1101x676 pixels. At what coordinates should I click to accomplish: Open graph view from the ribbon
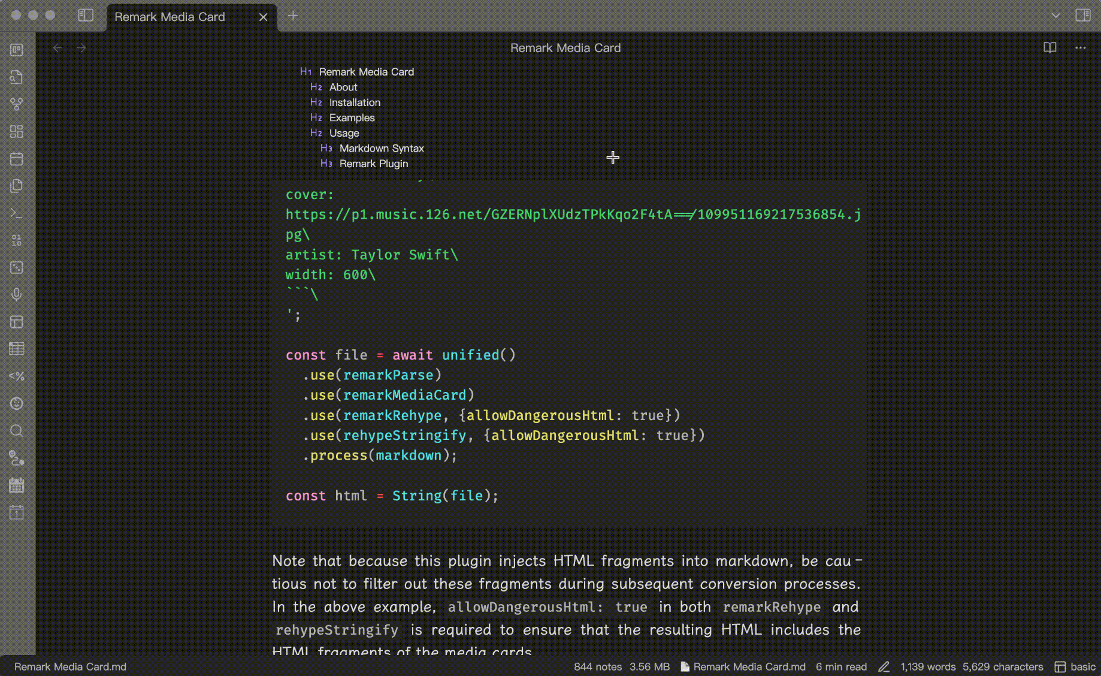pos(17,104)
